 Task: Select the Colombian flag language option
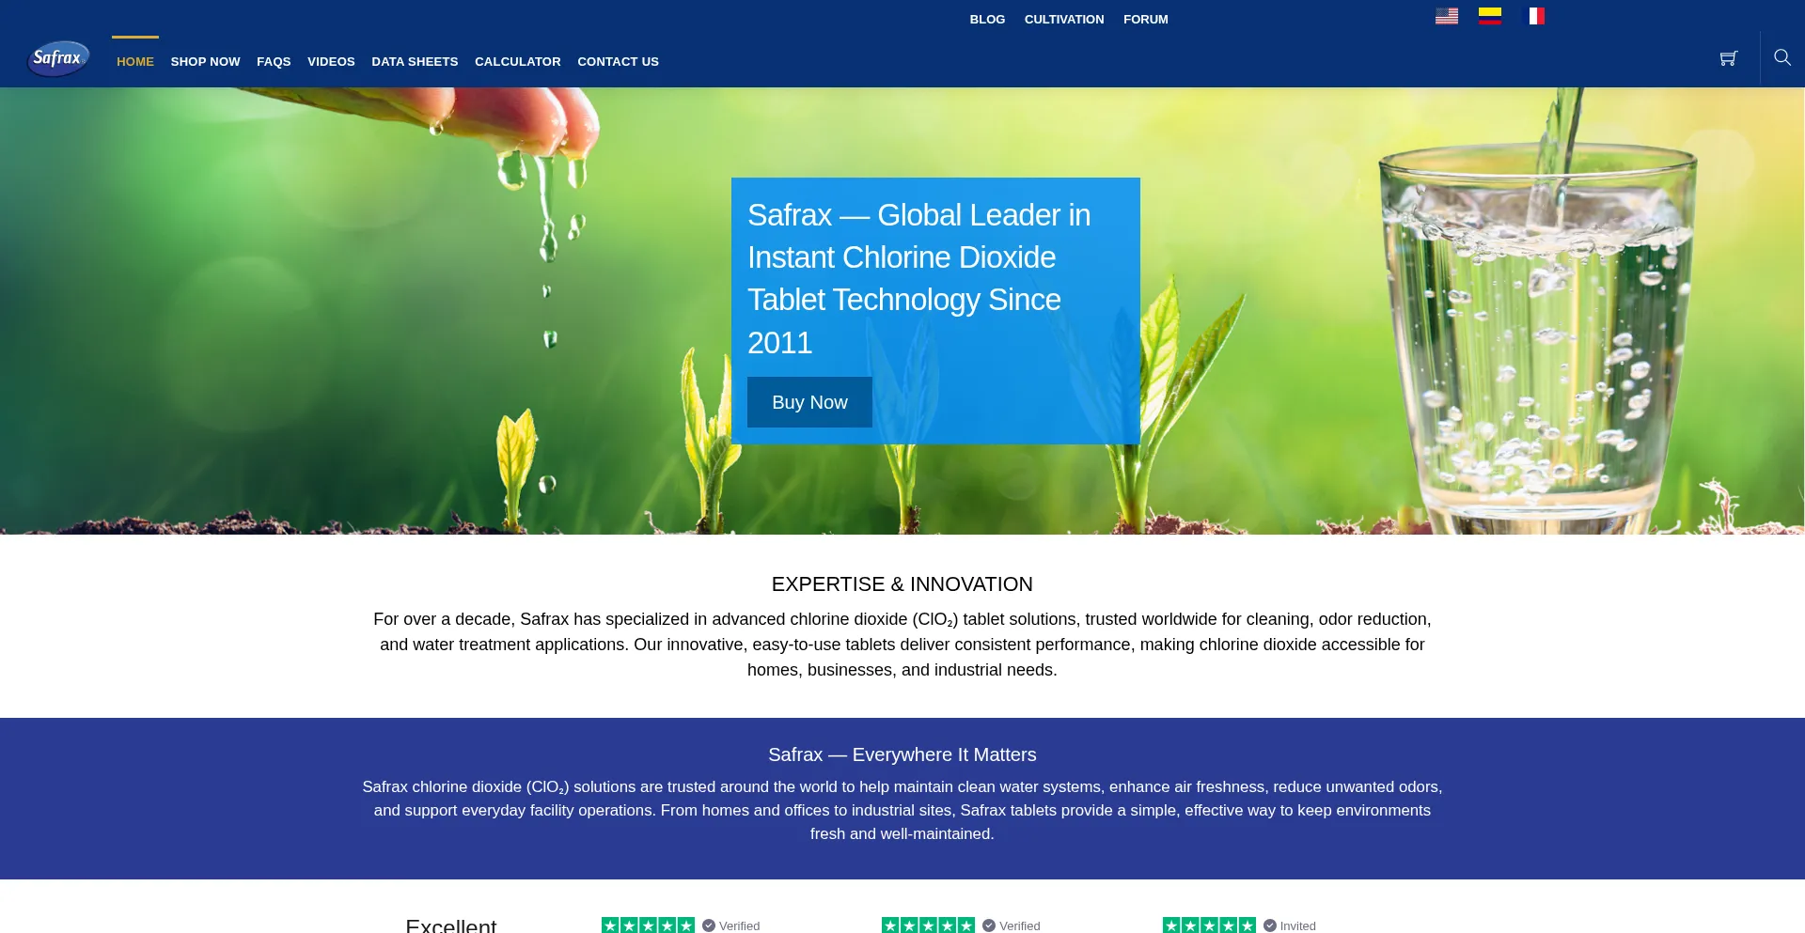(x=1489, y=16)
